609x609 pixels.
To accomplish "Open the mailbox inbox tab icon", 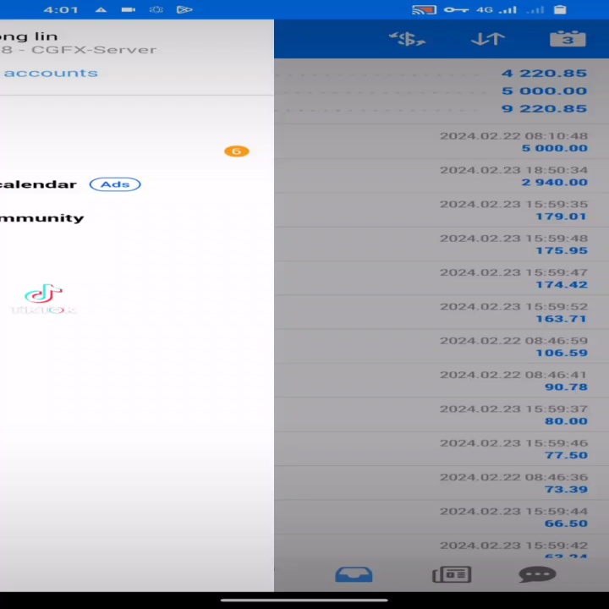I will (x=354, y=574).
